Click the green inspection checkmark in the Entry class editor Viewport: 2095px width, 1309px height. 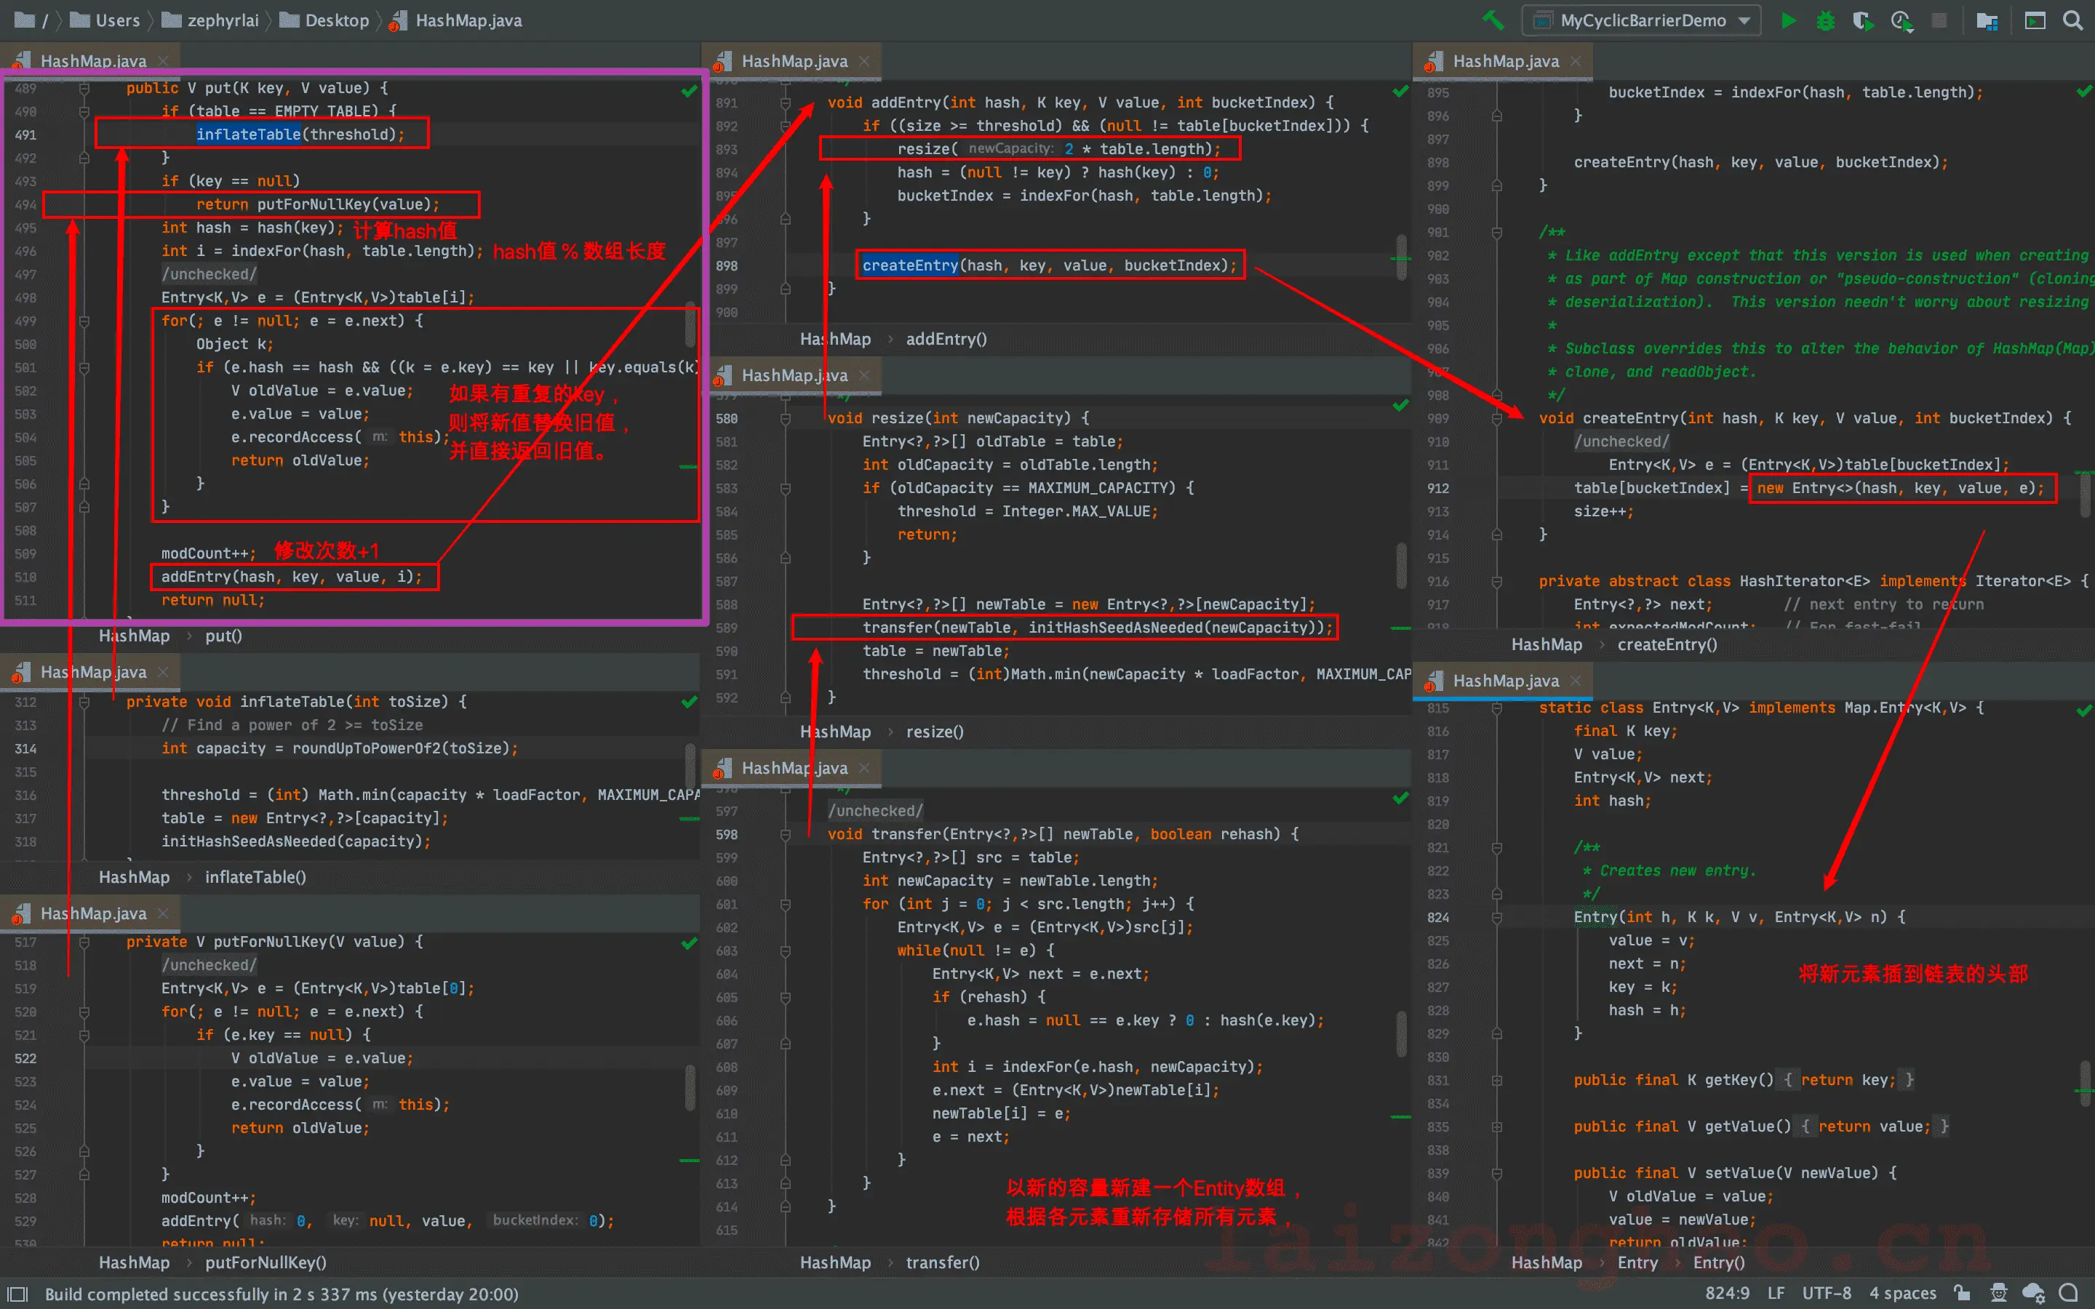(2085, 710)
